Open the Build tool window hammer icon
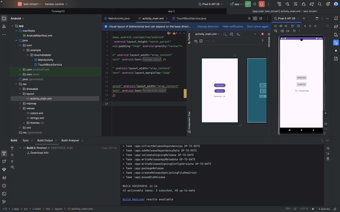Image resolution: width=340 pixels, height=212 pixels. click(4, 154)
